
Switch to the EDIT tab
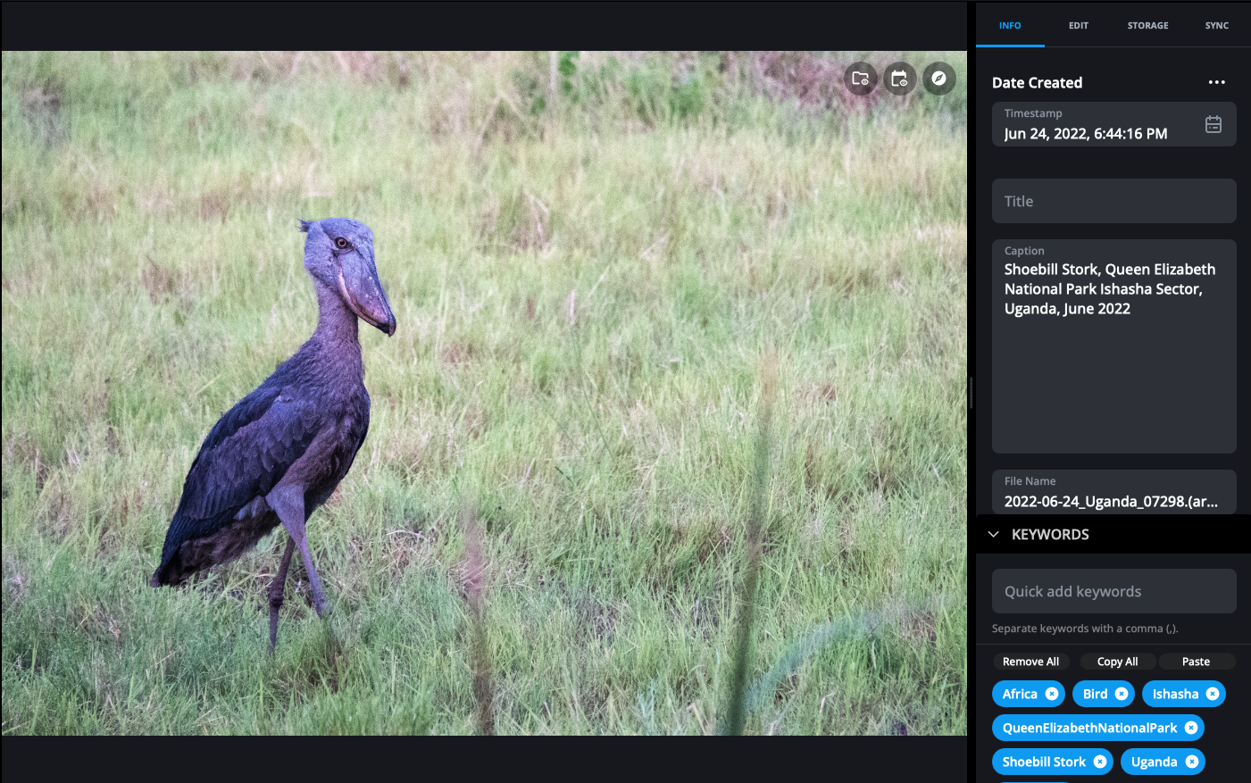pyautogui.click(x=1079, y=25)
